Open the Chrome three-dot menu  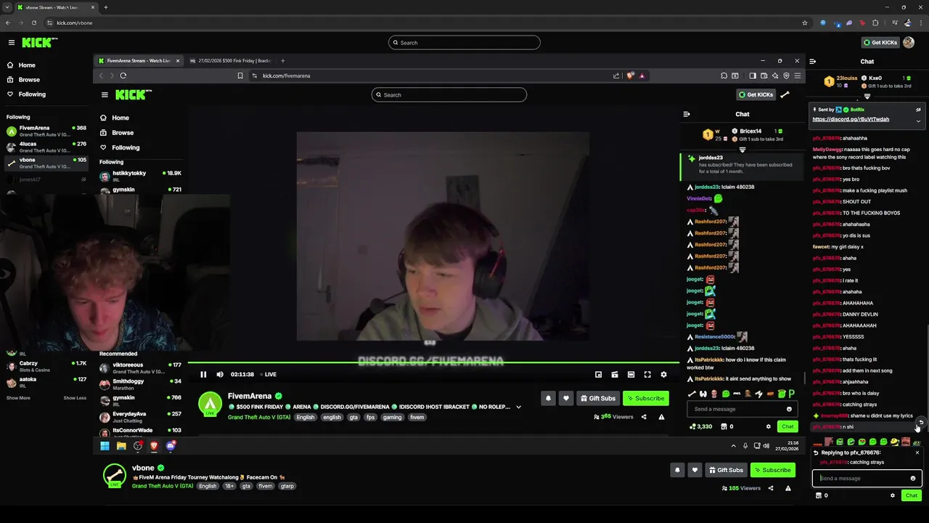[921, 23]
